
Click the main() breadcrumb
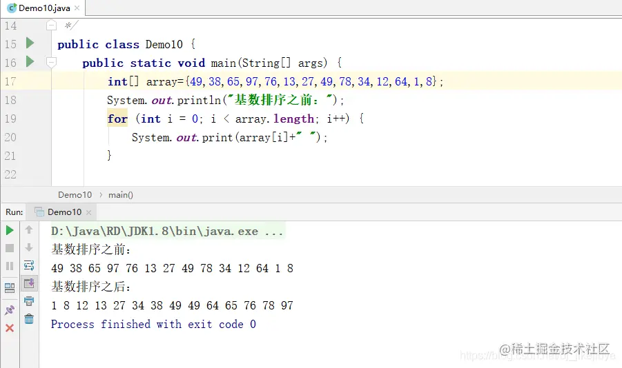coord(121,195)
